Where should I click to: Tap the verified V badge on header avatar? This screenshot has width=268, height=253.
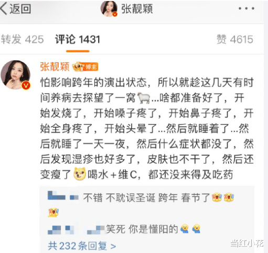coord(115,14)
